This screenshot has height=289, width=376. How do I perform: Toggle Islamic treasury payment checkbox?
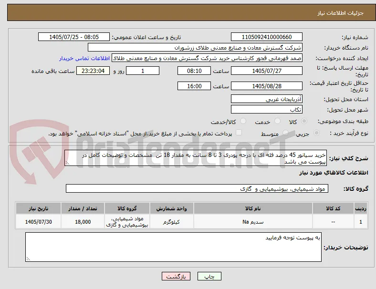[x=239, y=133]
